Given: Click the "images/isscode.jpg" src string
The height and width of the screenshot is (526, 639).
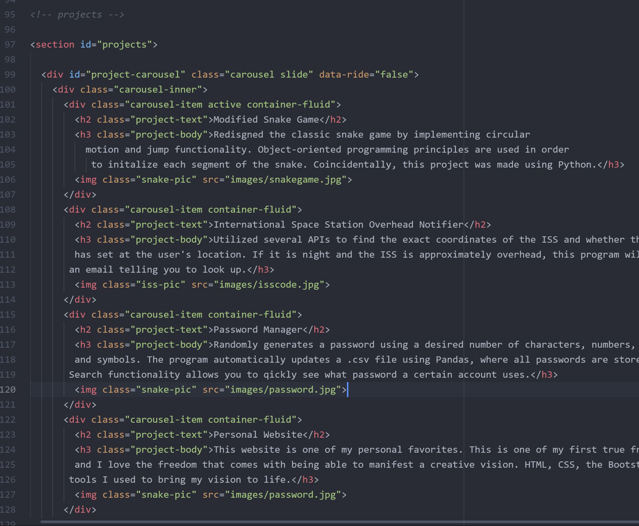Looking at the screenshot, I should (x=269, y=284).
